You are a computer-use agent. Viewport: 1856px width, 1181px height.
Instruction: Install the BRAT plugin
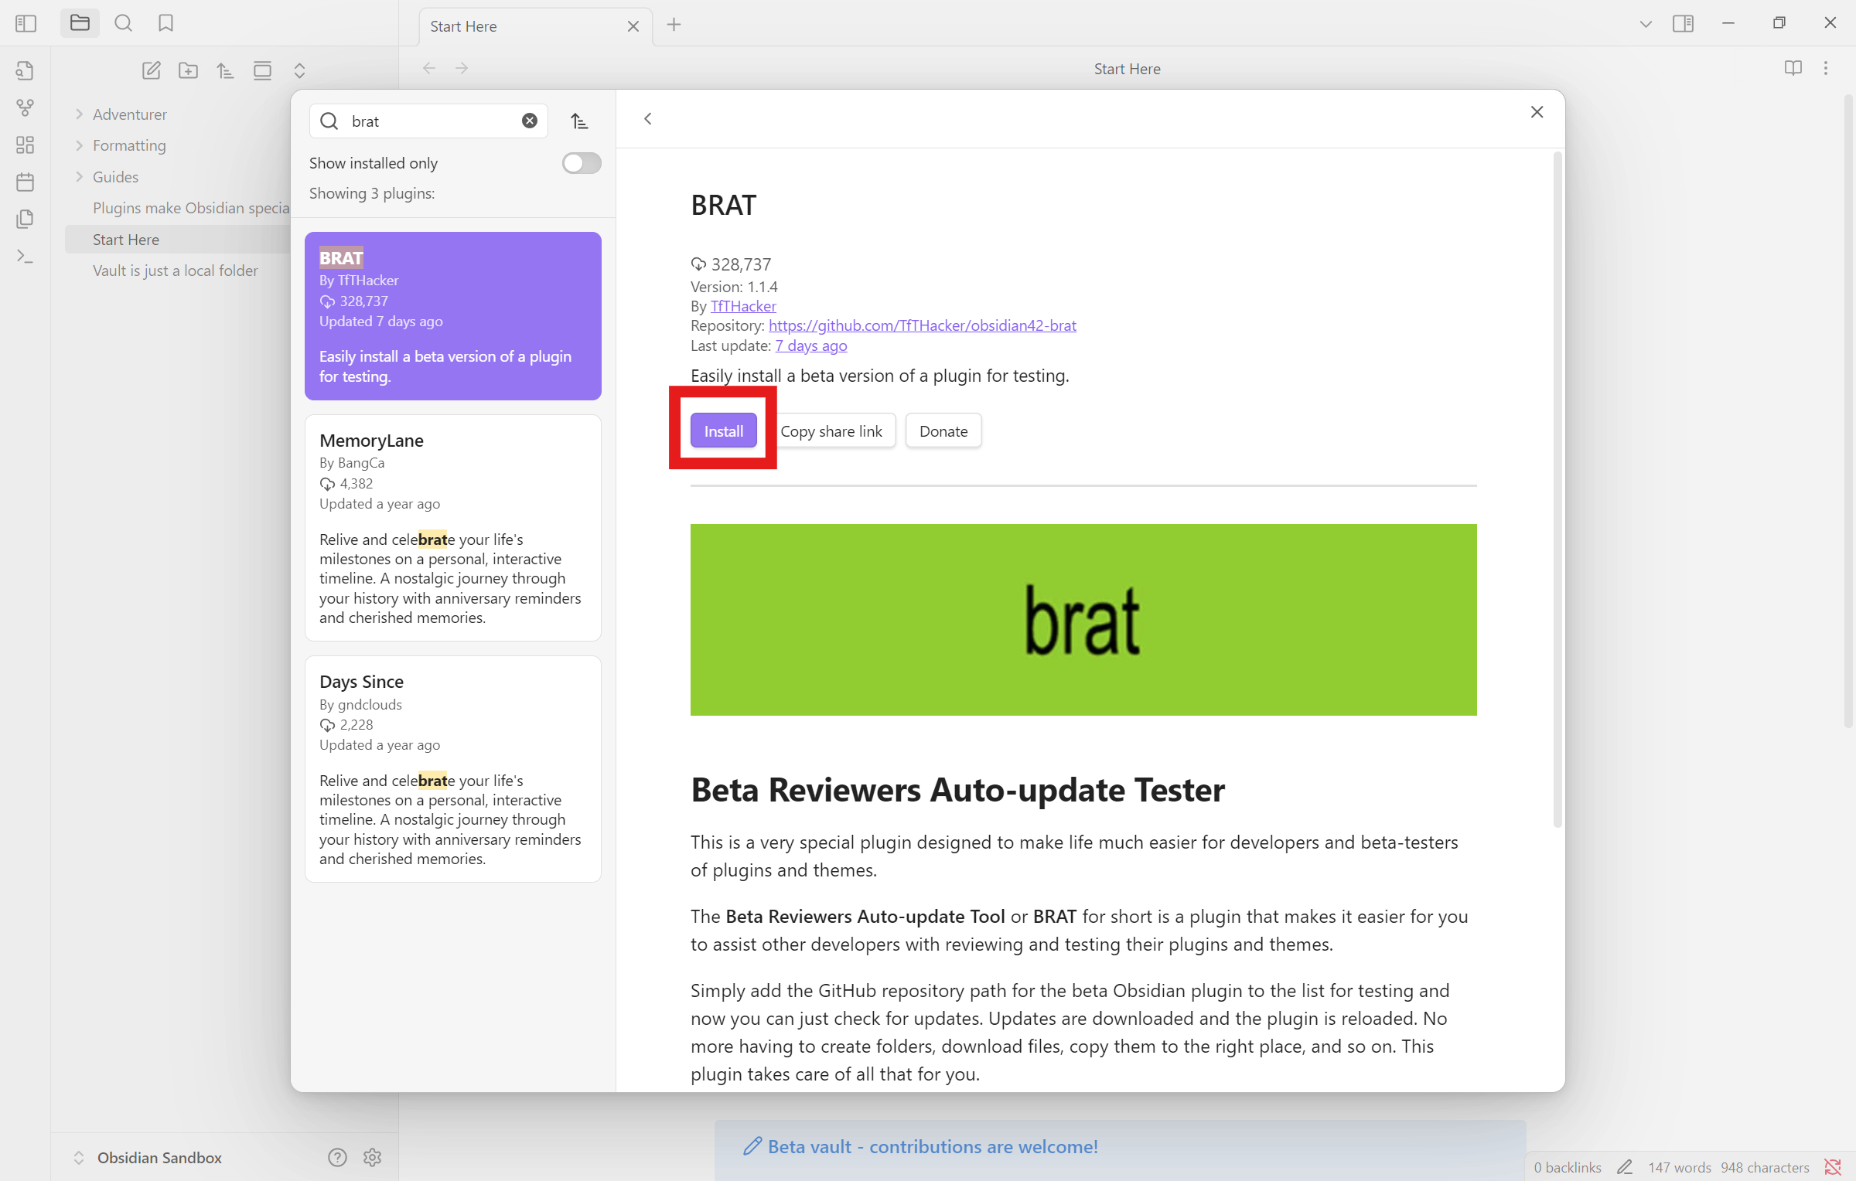point(724,431)
